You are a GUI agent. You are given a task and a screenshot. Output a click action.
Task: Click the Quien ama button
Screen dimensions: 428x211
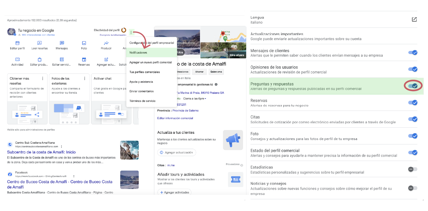(x=216, y=72)
